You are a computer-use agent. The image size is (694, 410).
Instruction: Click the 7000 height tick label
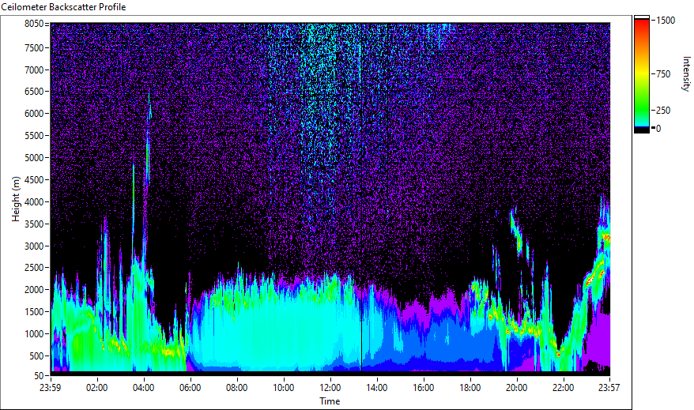34,70
